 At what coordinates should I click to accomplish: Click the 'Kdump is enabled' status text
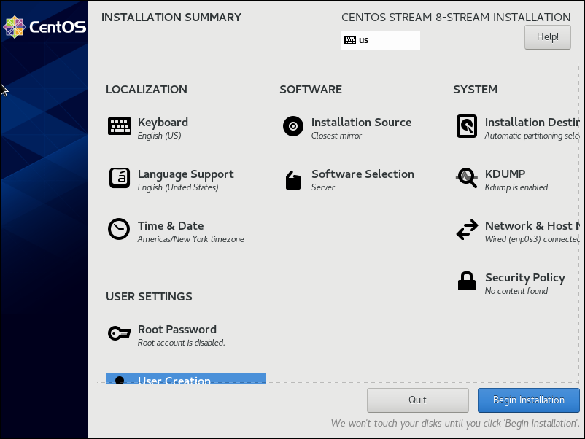click(x=516, y=187)
